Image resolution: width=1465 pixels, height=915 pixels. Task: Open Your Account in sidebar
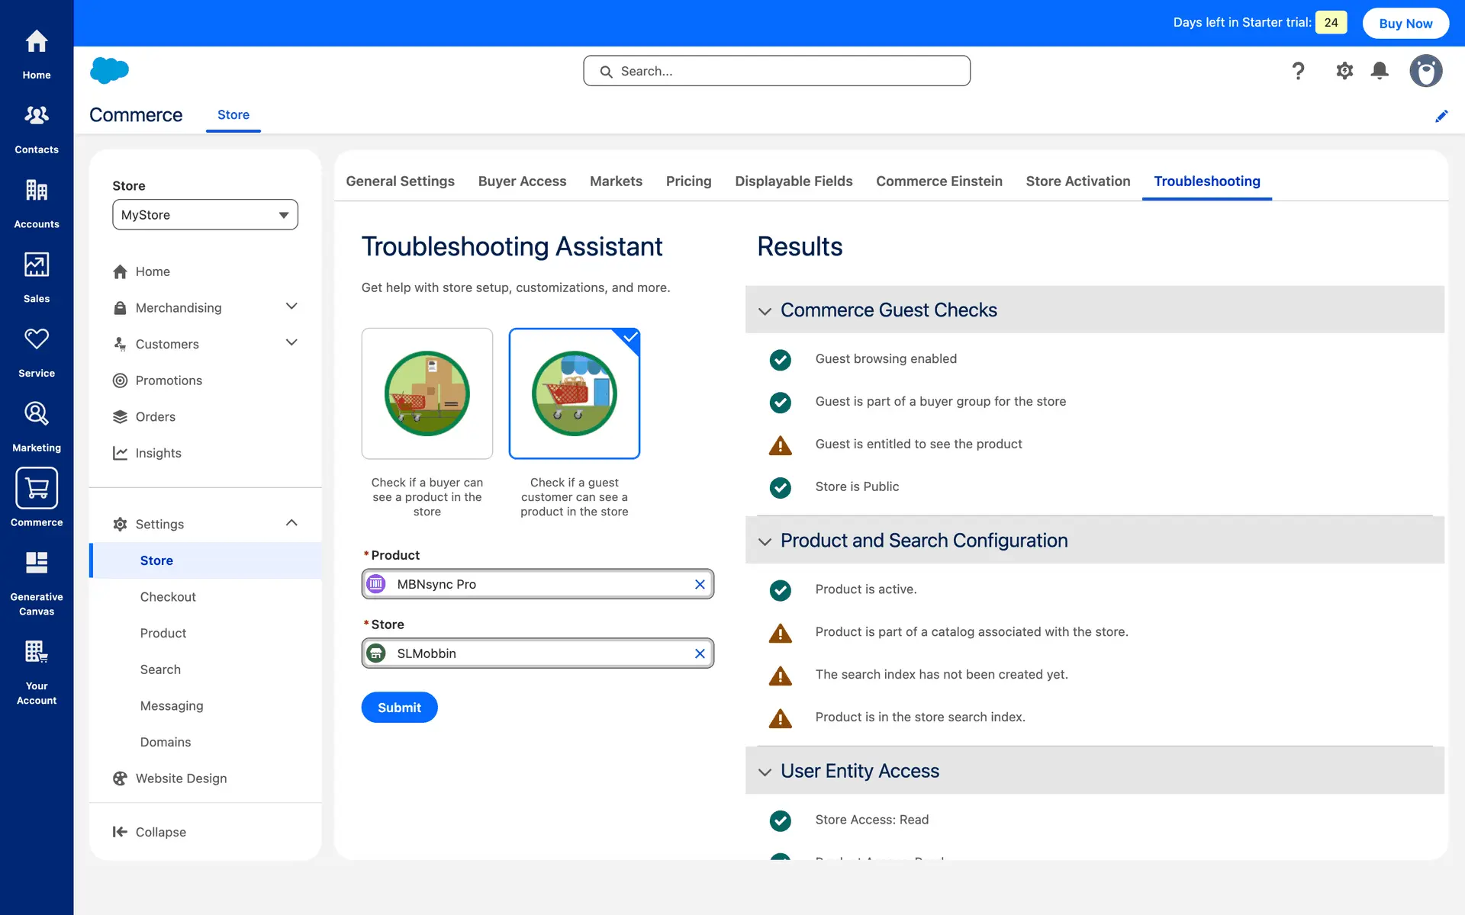click(37, 671)
